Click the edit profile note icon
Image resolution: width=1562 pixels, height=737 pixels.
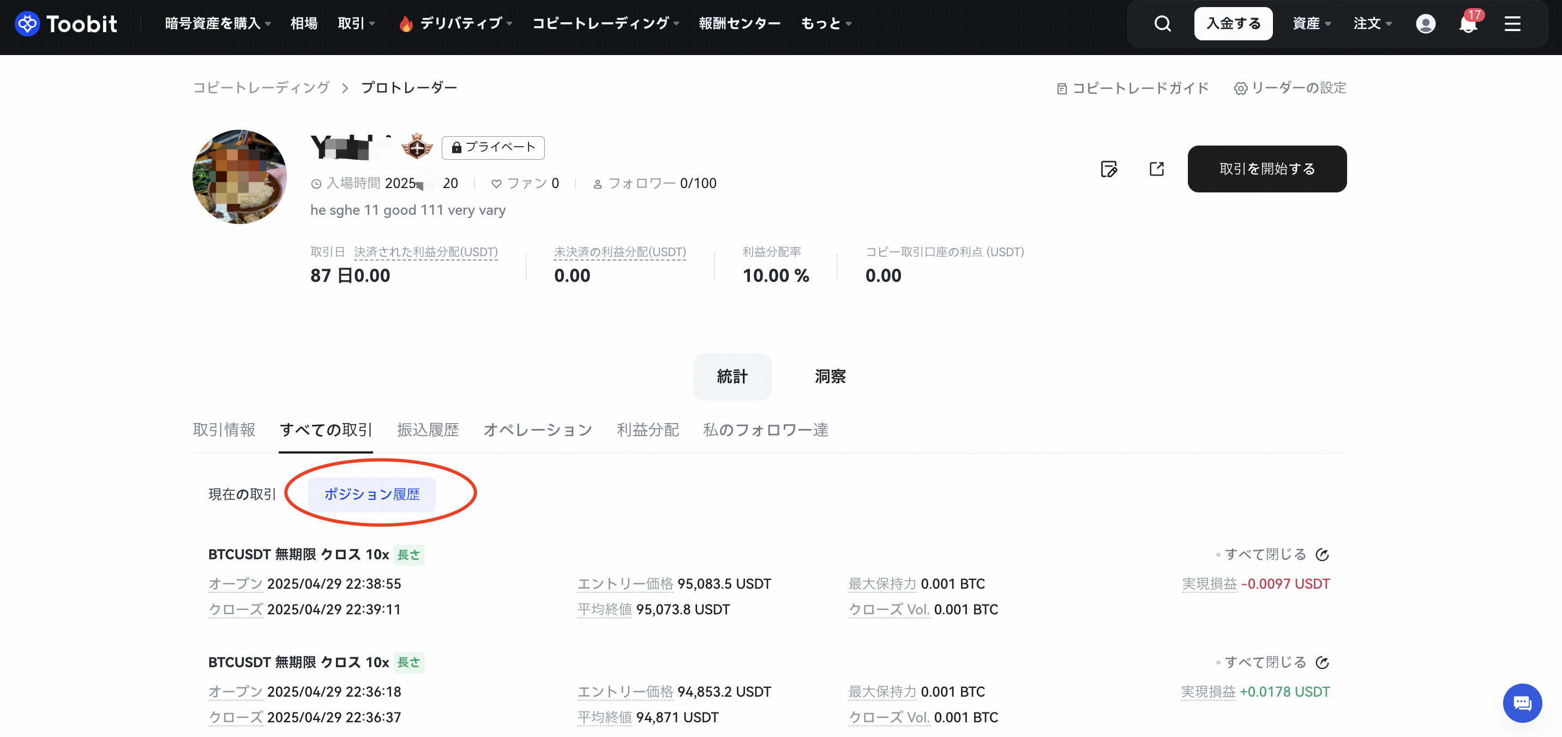(1108, 168)
